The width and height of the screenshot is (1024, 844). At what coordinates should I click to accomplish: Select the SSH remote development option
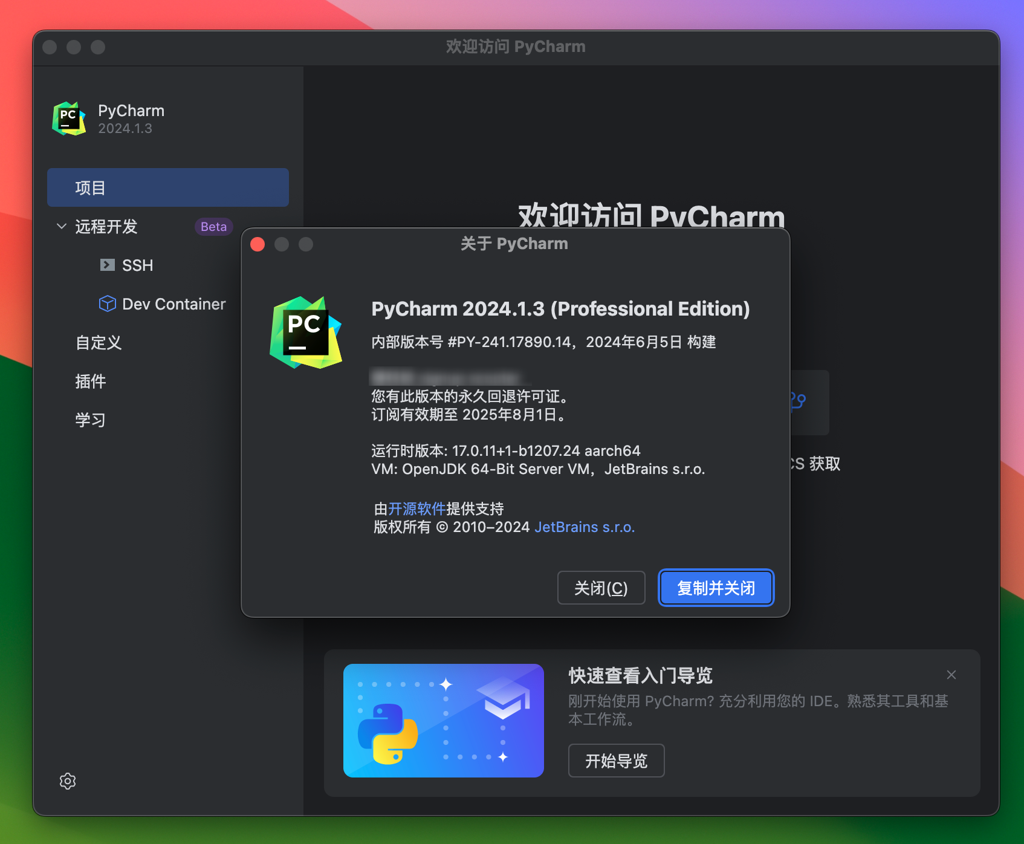pyautogui.click(x=137, y=265)
